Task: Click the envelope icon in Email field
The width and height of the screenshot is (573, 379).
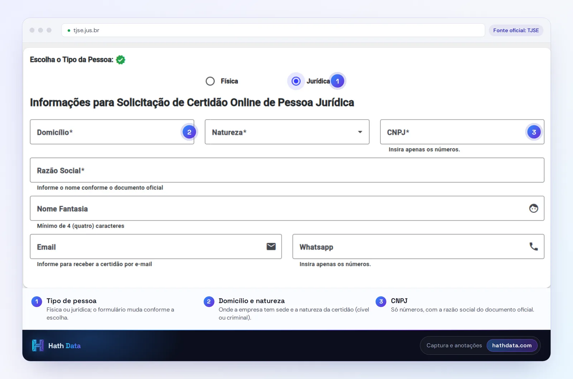Action: 271,246
